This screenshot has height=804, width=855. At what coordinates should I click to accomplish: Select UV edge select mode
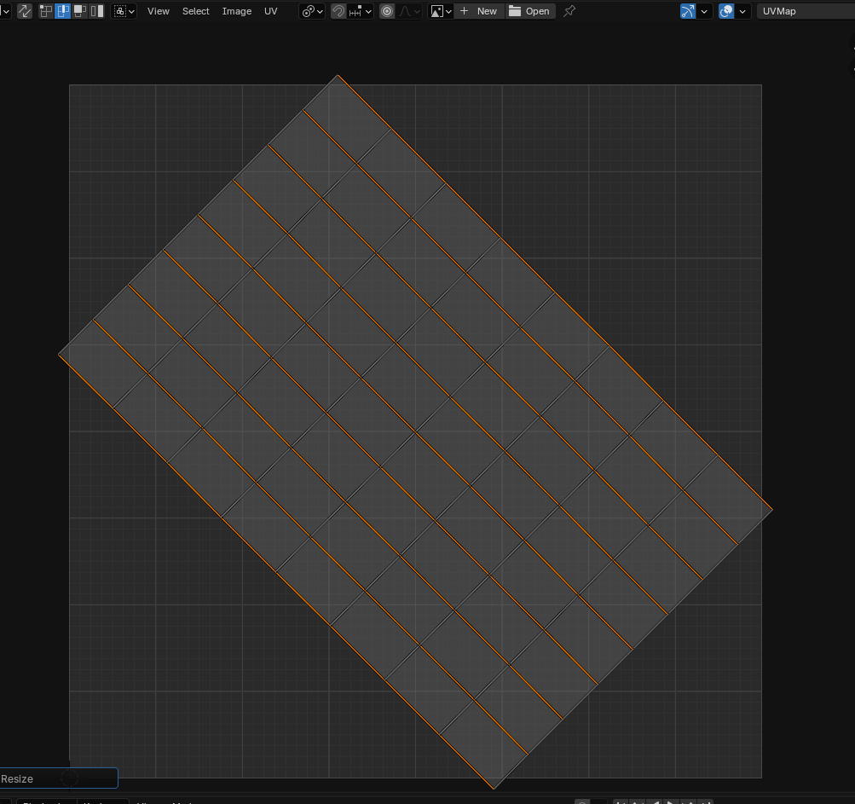(x=63, y=11)
